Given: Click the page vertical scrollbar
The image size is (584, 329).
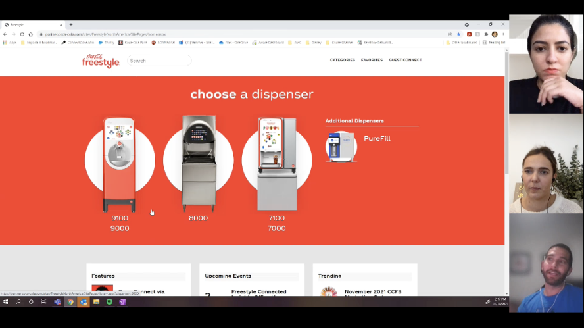Looking at the screenshot, I should point(506,113).
